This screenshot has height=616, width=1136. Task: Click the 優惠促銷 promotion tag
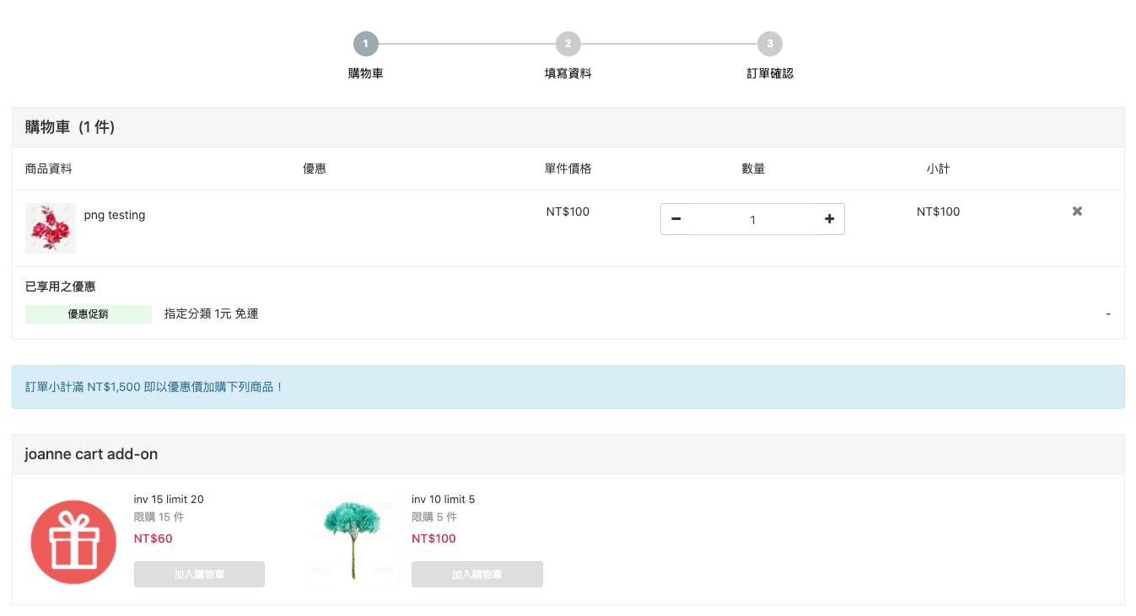[89, 314]
